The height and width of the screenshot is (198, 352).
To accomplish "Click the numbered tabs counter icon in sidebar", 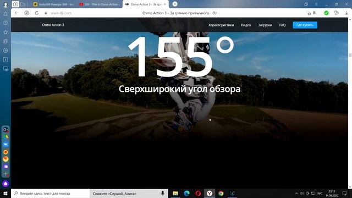I will (5, 59).
